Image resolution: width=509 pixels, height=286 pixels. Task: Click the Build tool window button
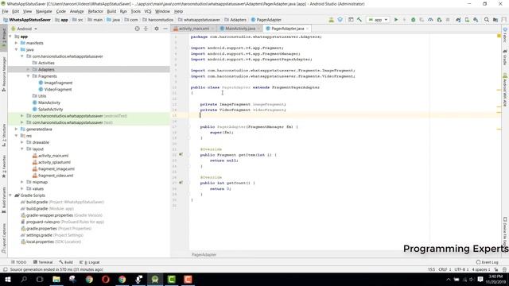point(66,262)
